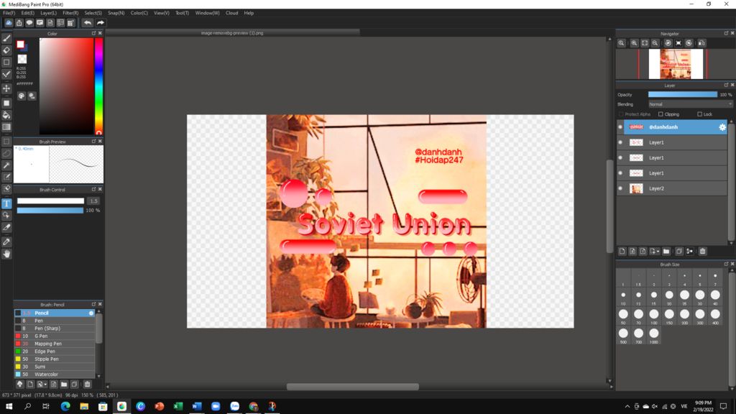
Task: Rotate canvas right in Navigator
Action: click(689, 42)
